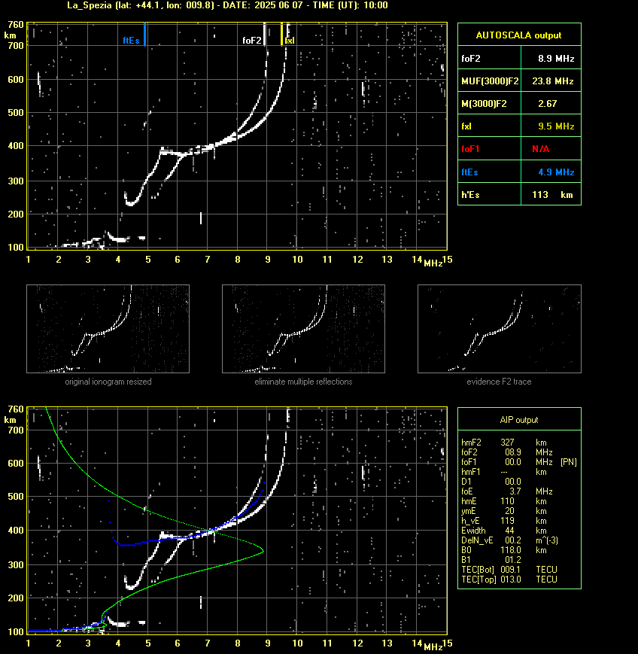Click the white foF2 marker in upper ionogram
This screenshot has height=654, width=638.
tap(264, 34)
